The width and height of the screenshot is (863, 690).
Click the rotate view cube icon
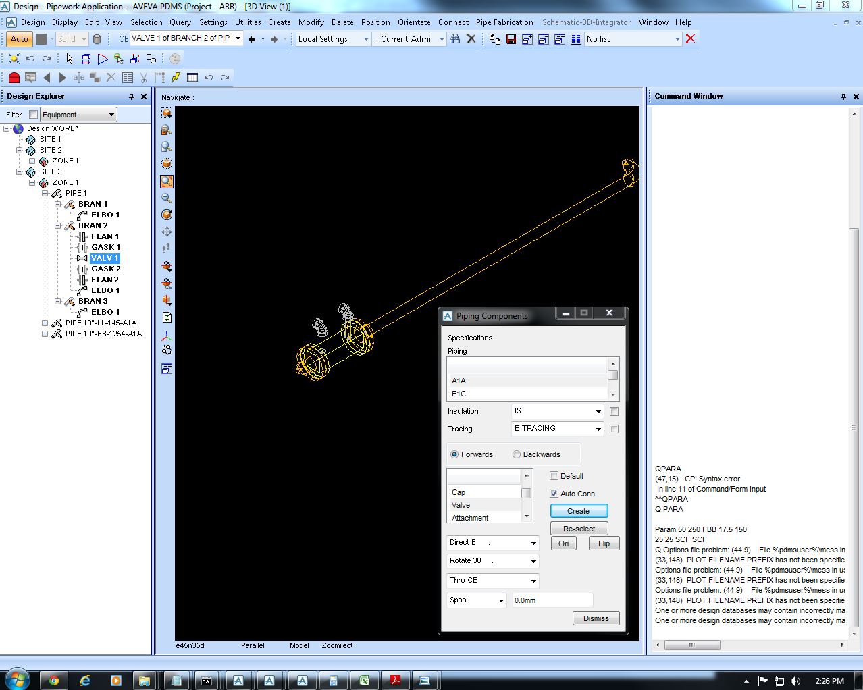tap(167, 215)
